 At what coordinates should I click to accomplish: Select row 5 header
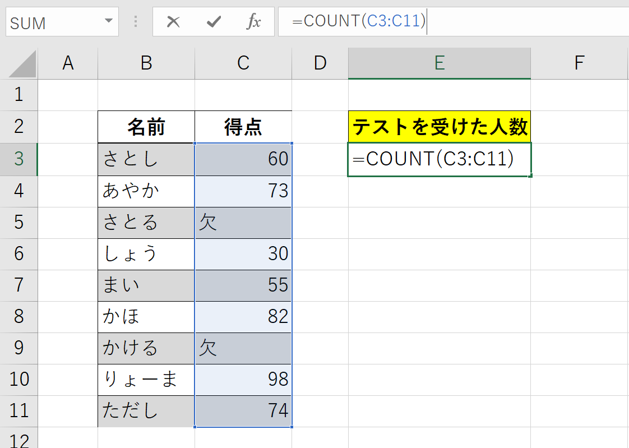click(x=19, y=223)
